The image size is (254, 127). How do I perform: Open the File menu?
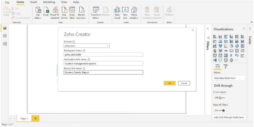tap(7, 2)
